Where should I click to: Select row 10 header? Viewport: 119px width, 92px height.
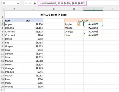pos(2,50)
